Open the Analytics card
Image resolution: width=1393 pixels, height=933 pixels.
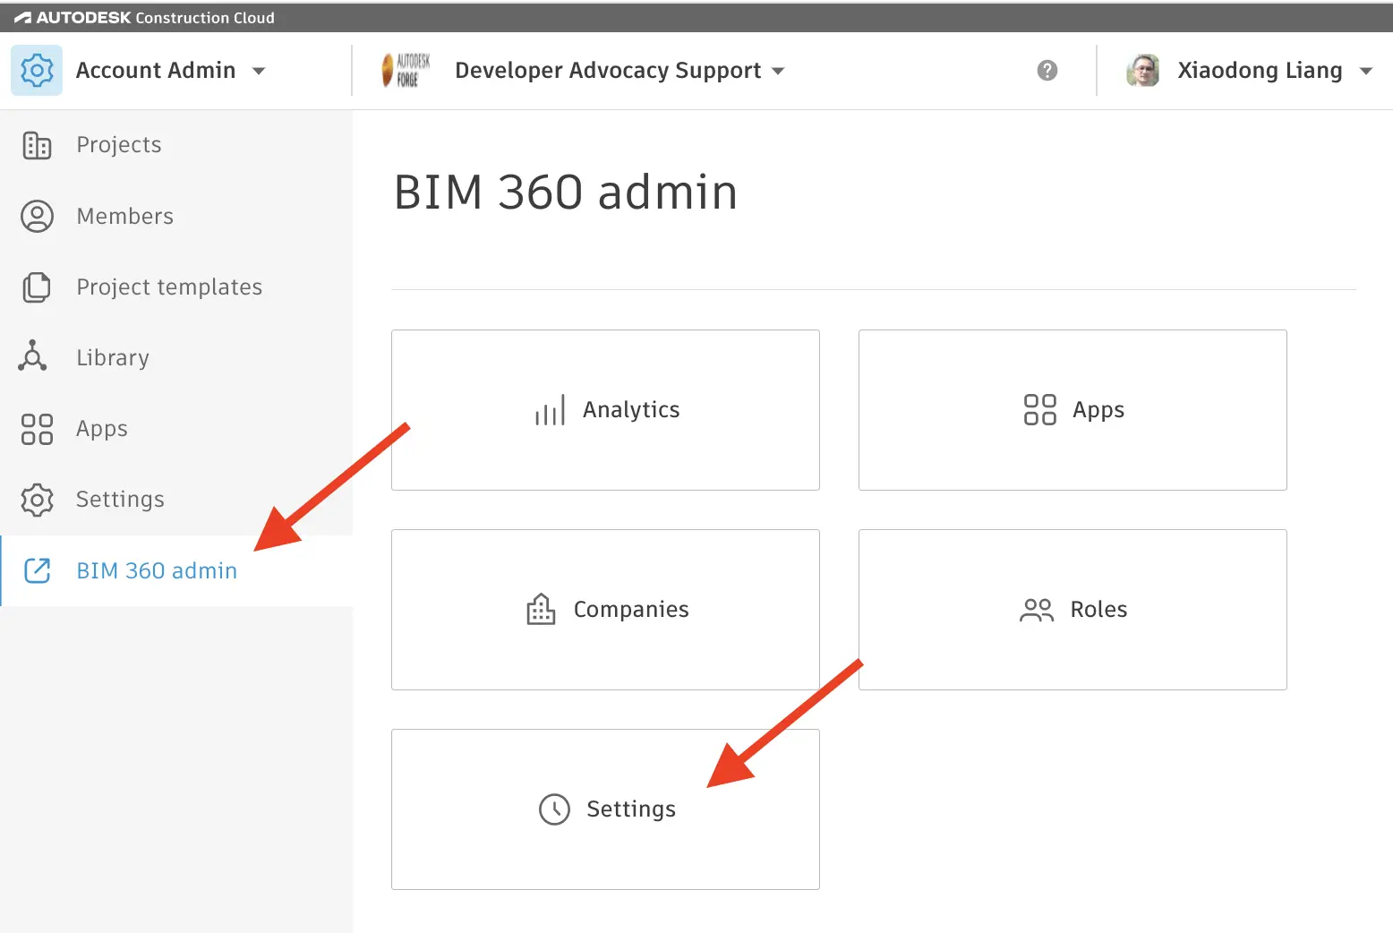tap(605, 410)
